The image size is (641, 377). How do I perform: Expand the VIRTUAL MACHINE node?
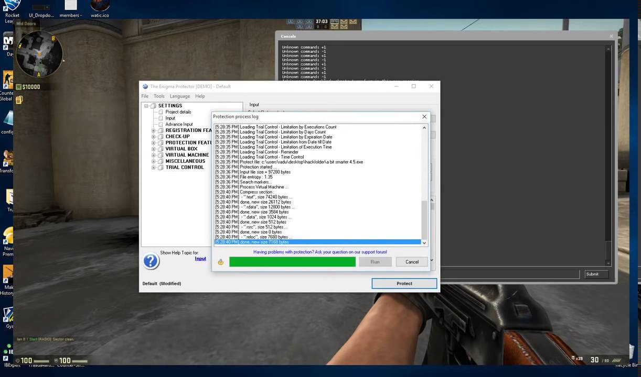click(x=154, y=156)
